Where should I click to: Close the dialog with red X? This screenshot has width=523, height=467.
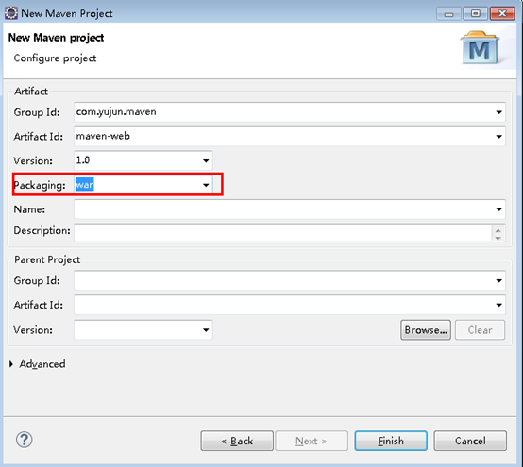(x=502, y=13)
